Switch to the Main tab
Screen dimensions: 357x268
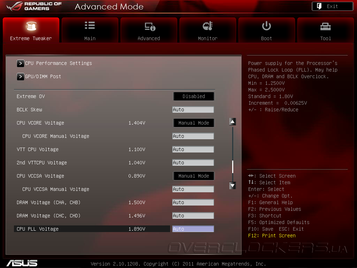pyautogui.click(x=90, y=30)
